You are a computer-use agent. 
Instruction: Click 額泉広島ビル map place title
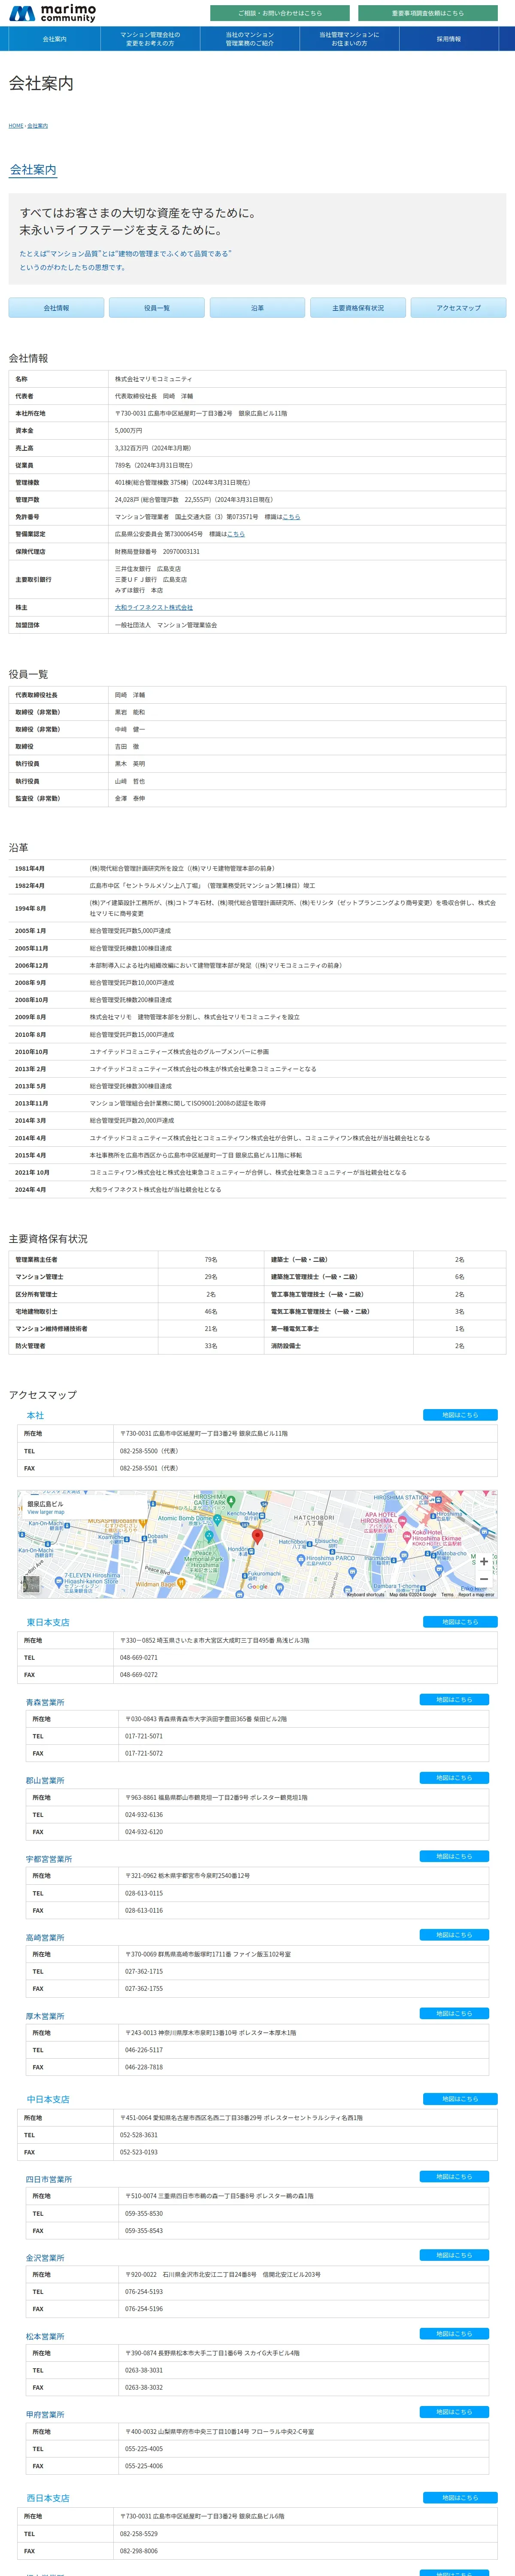click(45, 1504)
